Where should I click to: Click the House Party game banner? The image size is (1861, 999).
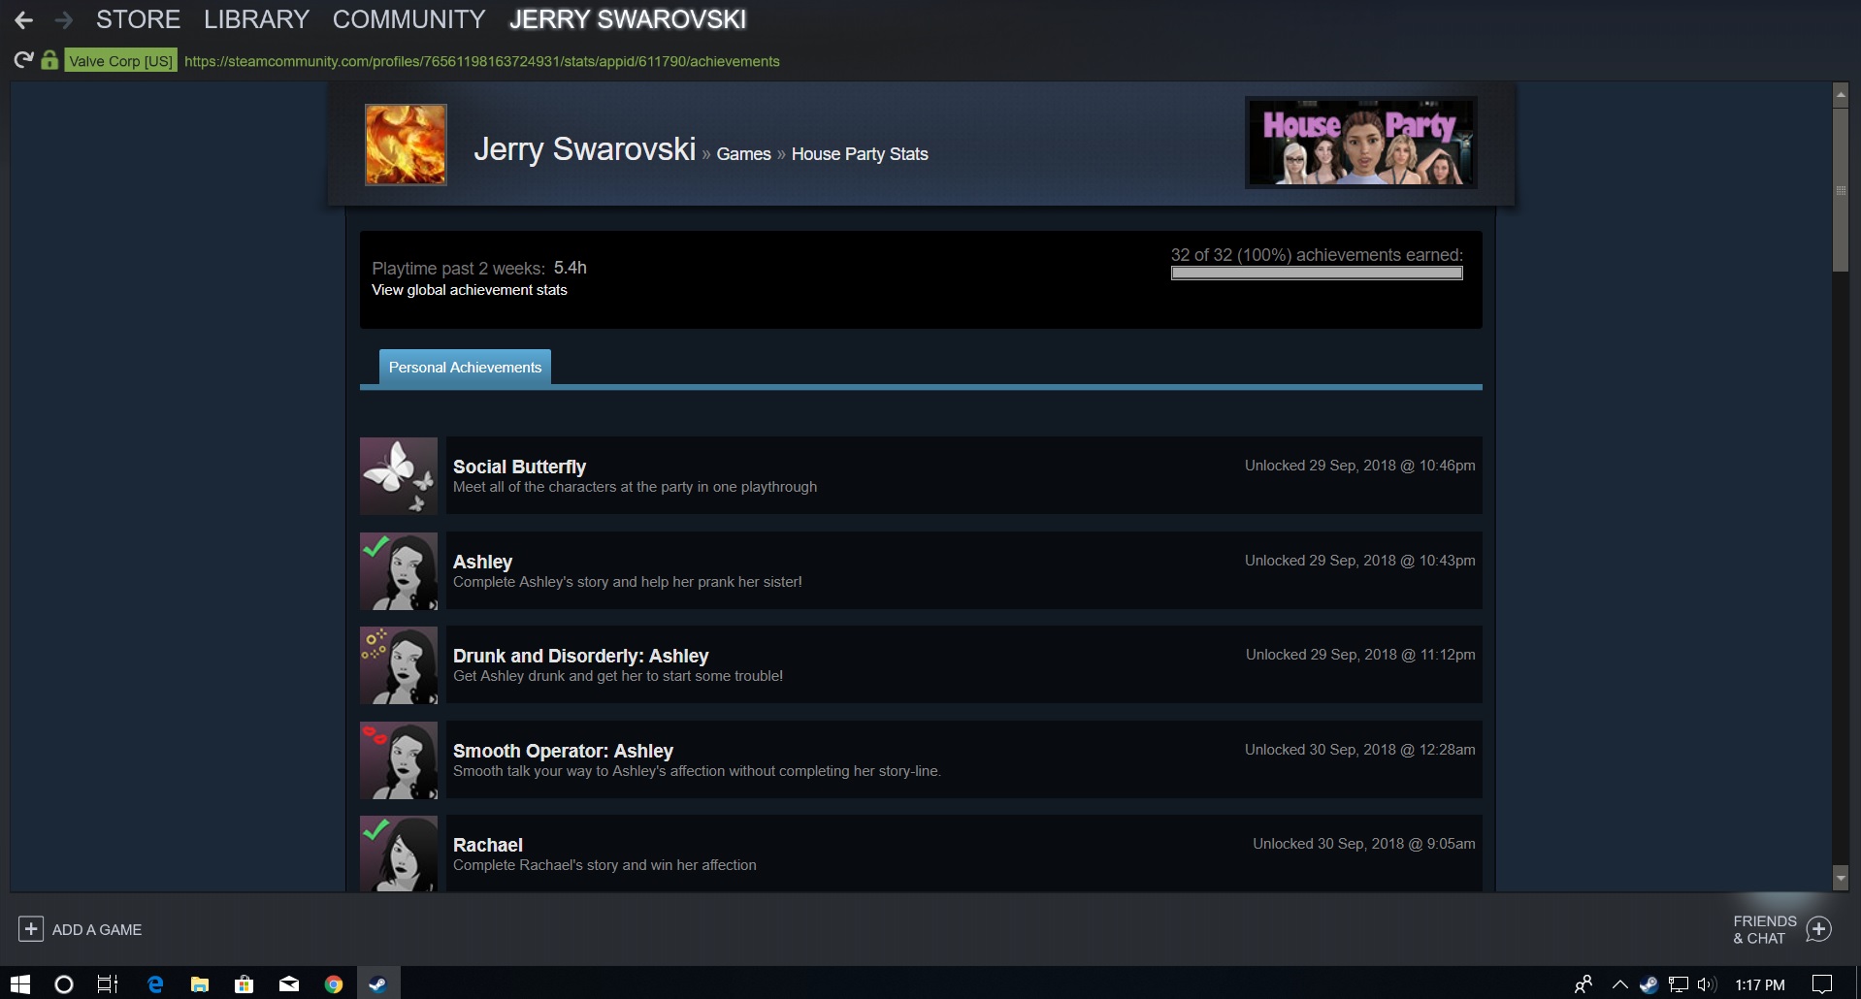(1360, 143)
